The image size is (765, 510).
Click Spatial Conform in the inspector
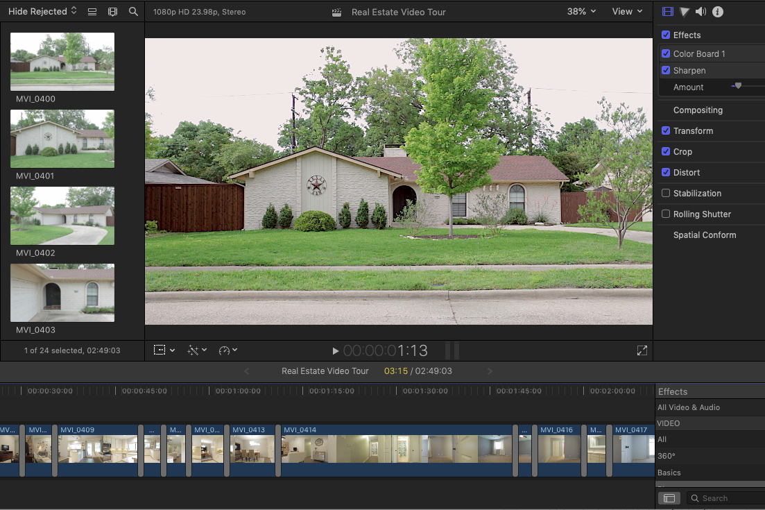tap(705, 235)
